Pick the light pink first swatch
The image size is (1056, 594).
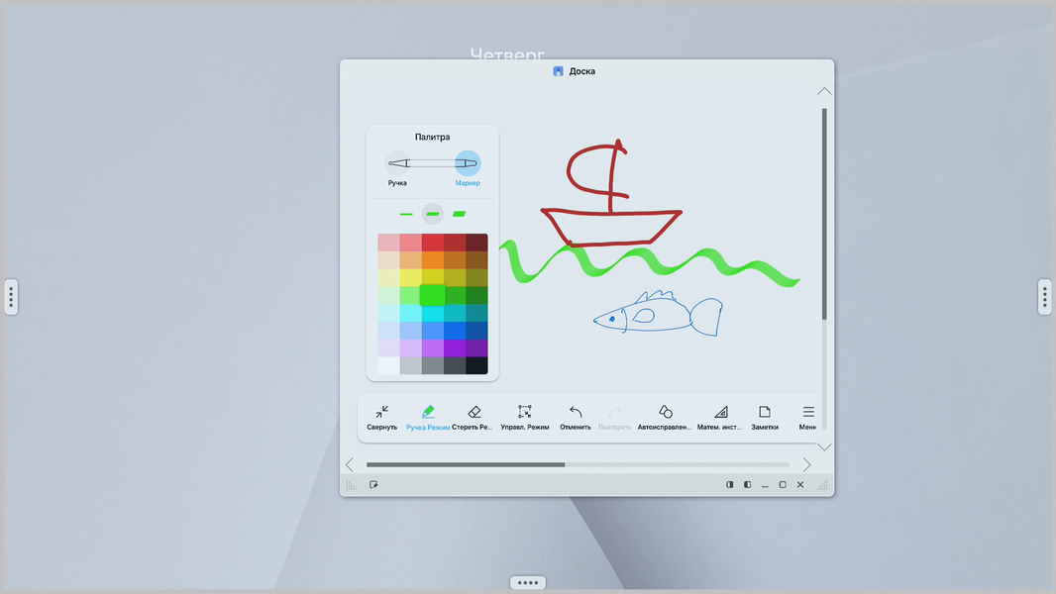(388, 243)
